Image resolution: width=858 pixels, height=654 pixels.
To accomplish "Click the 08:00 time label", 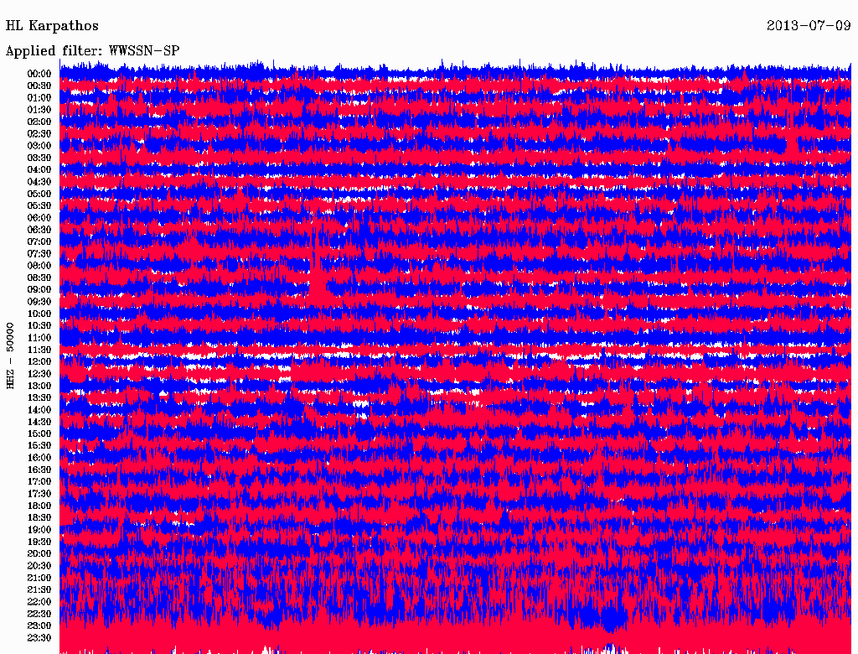I will pyautogui.click(x=39, y=266).
